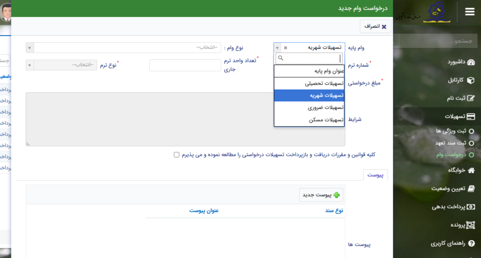Image resolution: width=481 pixels, height=258 pixels.
Task: Open کارتابل in the sidebar
Action: click(456, 80)
